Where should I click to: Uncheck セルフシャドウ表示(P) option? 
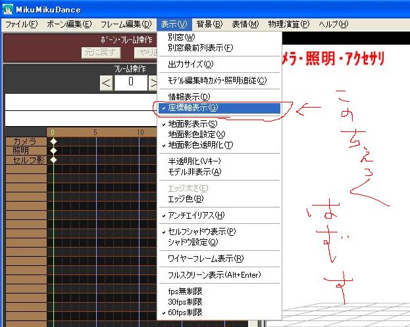point(220,232)
